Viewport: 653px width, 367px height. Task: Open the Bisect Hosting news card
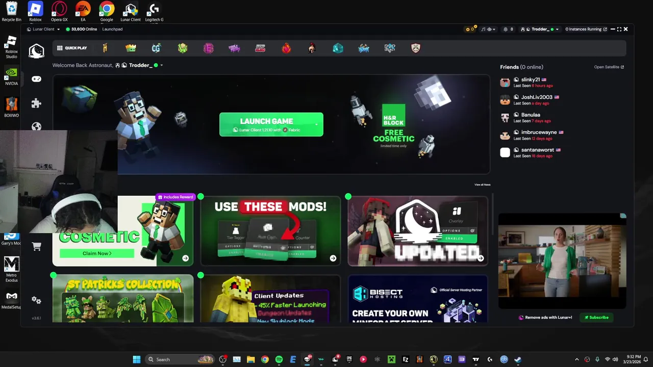[x=417, y=299]
